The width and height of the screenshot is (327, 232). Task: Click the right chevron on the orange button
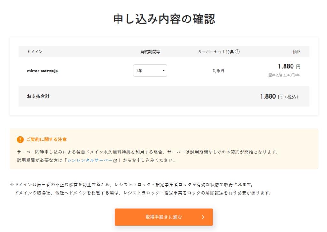[x=203, y=217]
